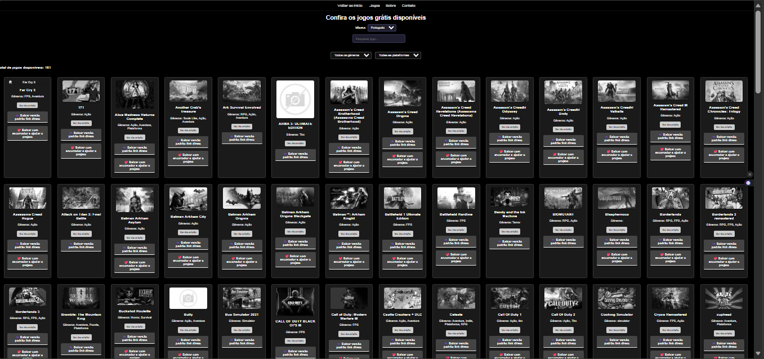Click the Call of Duty Black Ops III cover

click(296, 301)
